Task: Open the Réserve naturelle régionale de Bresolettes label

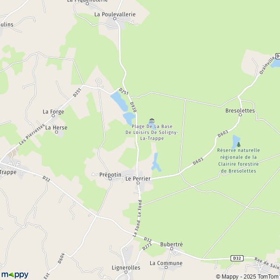Action: [x=238, y=161]
